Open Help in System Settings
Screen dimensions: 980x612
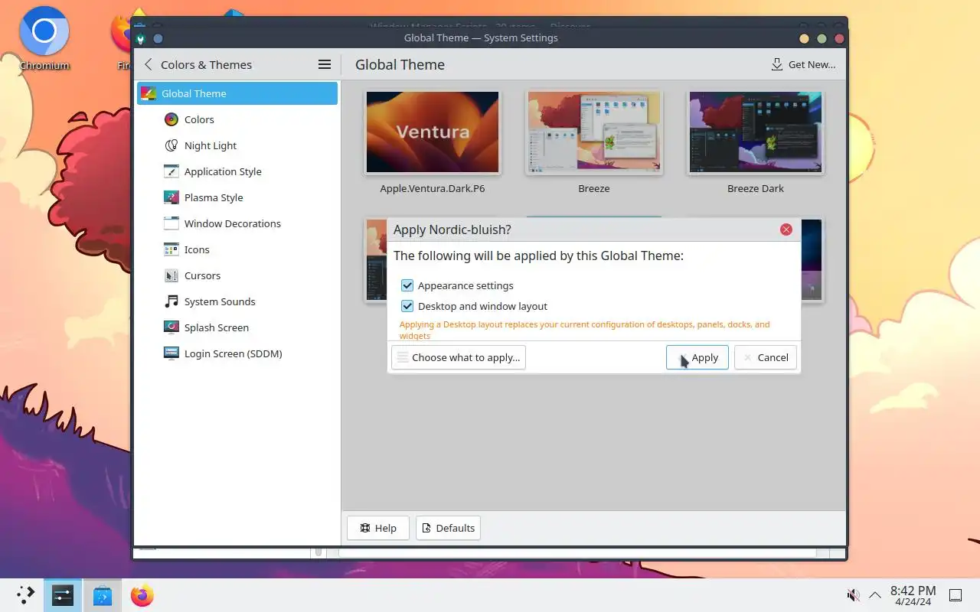pyautogui.click(x=378, y=528)
